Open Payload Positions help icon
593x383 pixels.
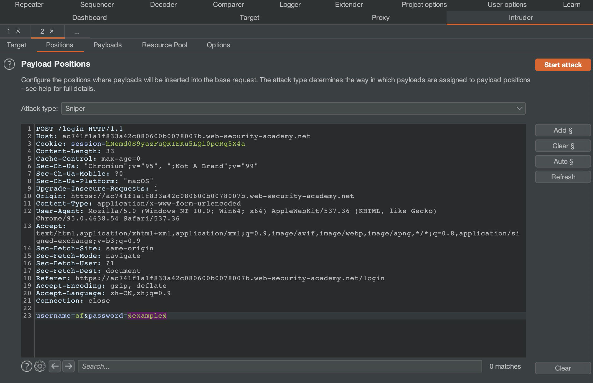point(9,64)
